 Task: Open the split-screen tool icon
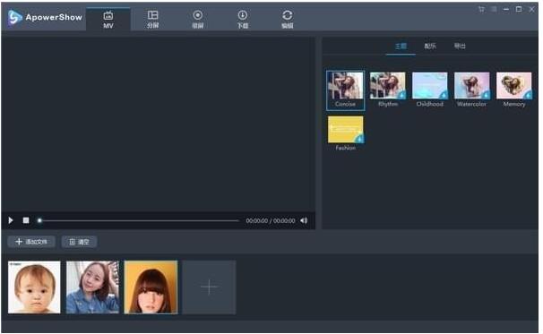point(152,20)
